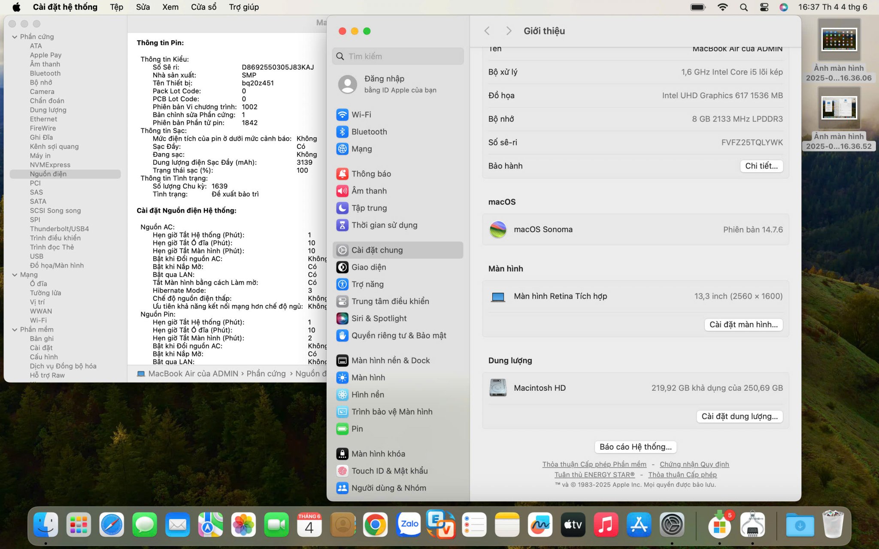This screenshot has height=549, width=879.
Task: Open Quyền riêng tư & Bảo mật
Action: coord(398,335)
